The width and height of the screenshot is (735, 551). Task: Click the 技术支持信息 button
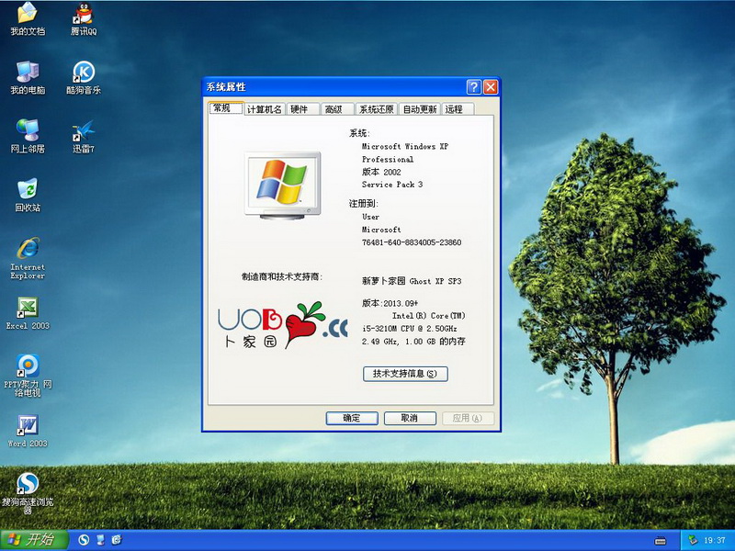click(x=405, y=374)
